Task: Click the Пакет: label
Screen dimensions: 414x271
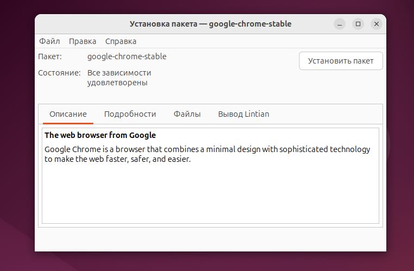Action: 50,56
